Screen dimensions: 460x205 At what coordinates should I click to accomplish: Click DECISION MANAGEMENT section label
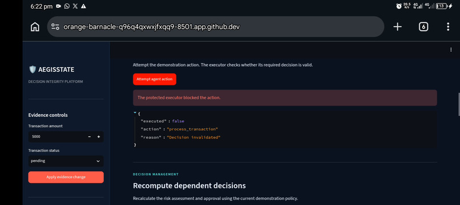pos(155,174)
